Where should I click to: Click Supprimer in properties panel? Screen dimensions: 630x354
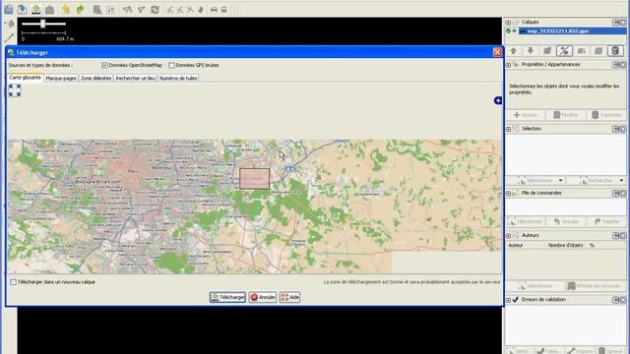pyautogui.click(x=606, y=115)
